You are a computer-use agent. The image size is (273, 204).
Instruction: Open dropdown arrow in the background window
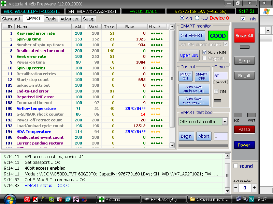[x=268, y=31]
